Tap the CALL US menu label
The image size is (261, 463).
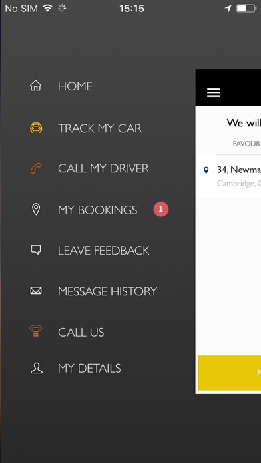pos(81,333)
